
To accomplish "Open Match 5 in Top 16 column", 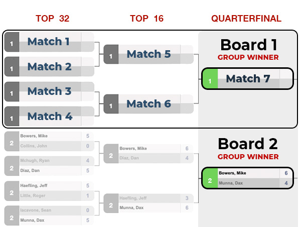I will point(148,54).
